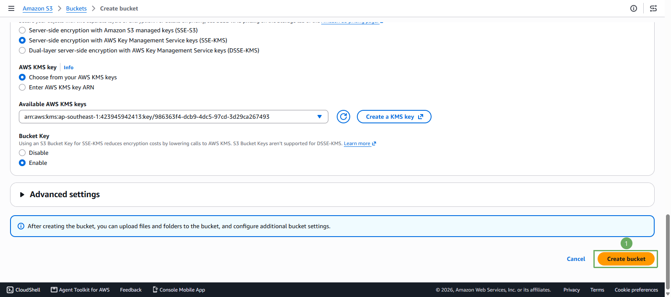Select SSE-KMS encryption option
This screenshot has width=671, height=297.
click(22, 40)
